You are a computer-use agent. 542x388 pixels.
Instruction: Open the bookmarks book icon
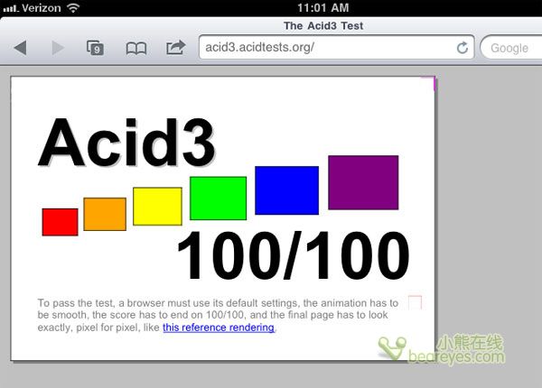136,49
